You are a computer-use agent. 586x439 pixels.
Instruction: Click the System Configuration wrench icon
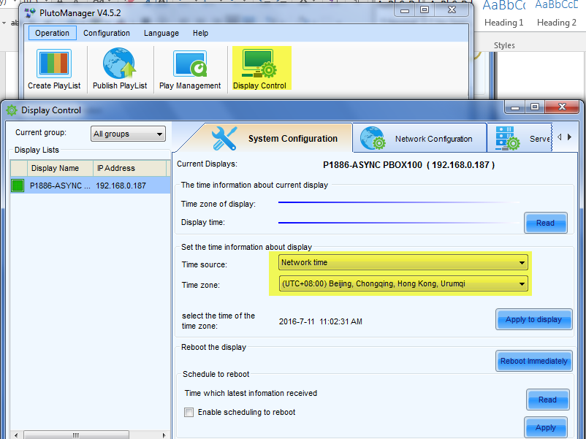pos(224,138)
